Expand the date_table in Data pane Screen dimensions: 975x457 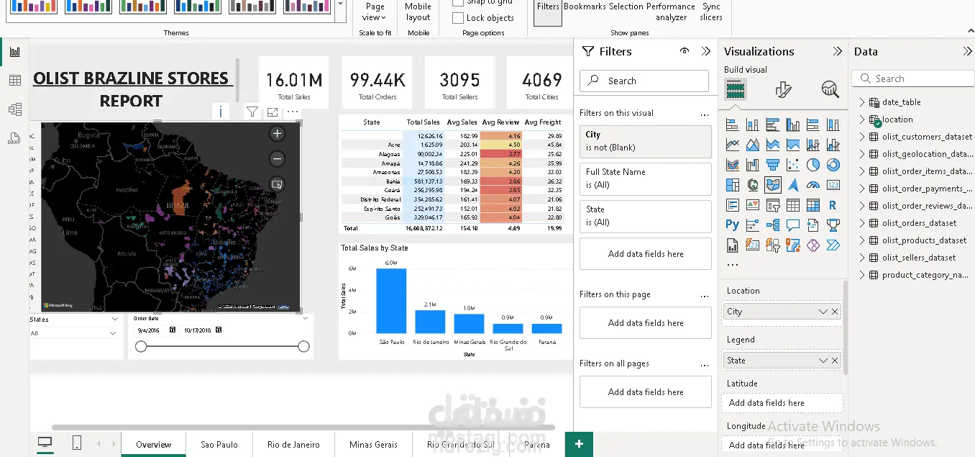[862, 102]
